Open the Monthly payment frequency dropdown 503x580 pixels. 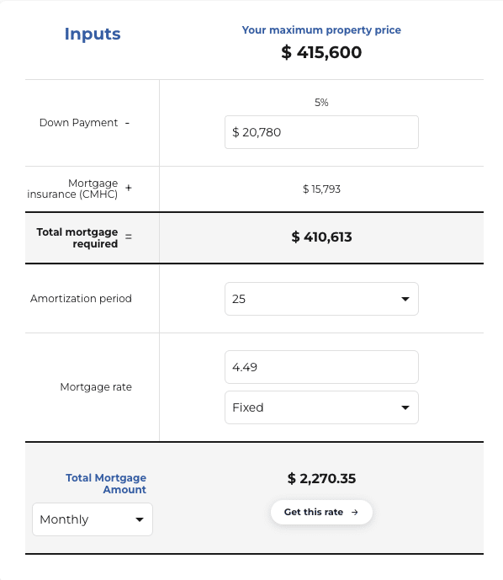tap(93, 519)
